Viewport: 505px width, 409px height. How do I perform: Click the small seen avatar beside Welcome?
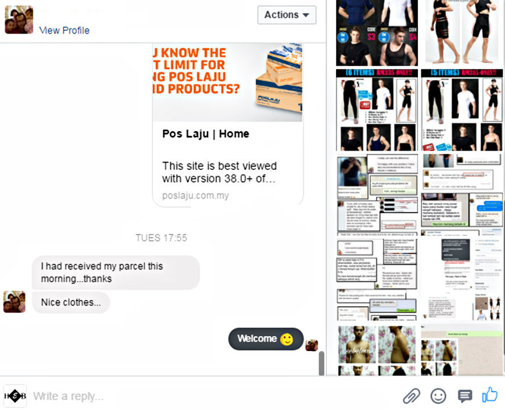click(x=312, y=345)
